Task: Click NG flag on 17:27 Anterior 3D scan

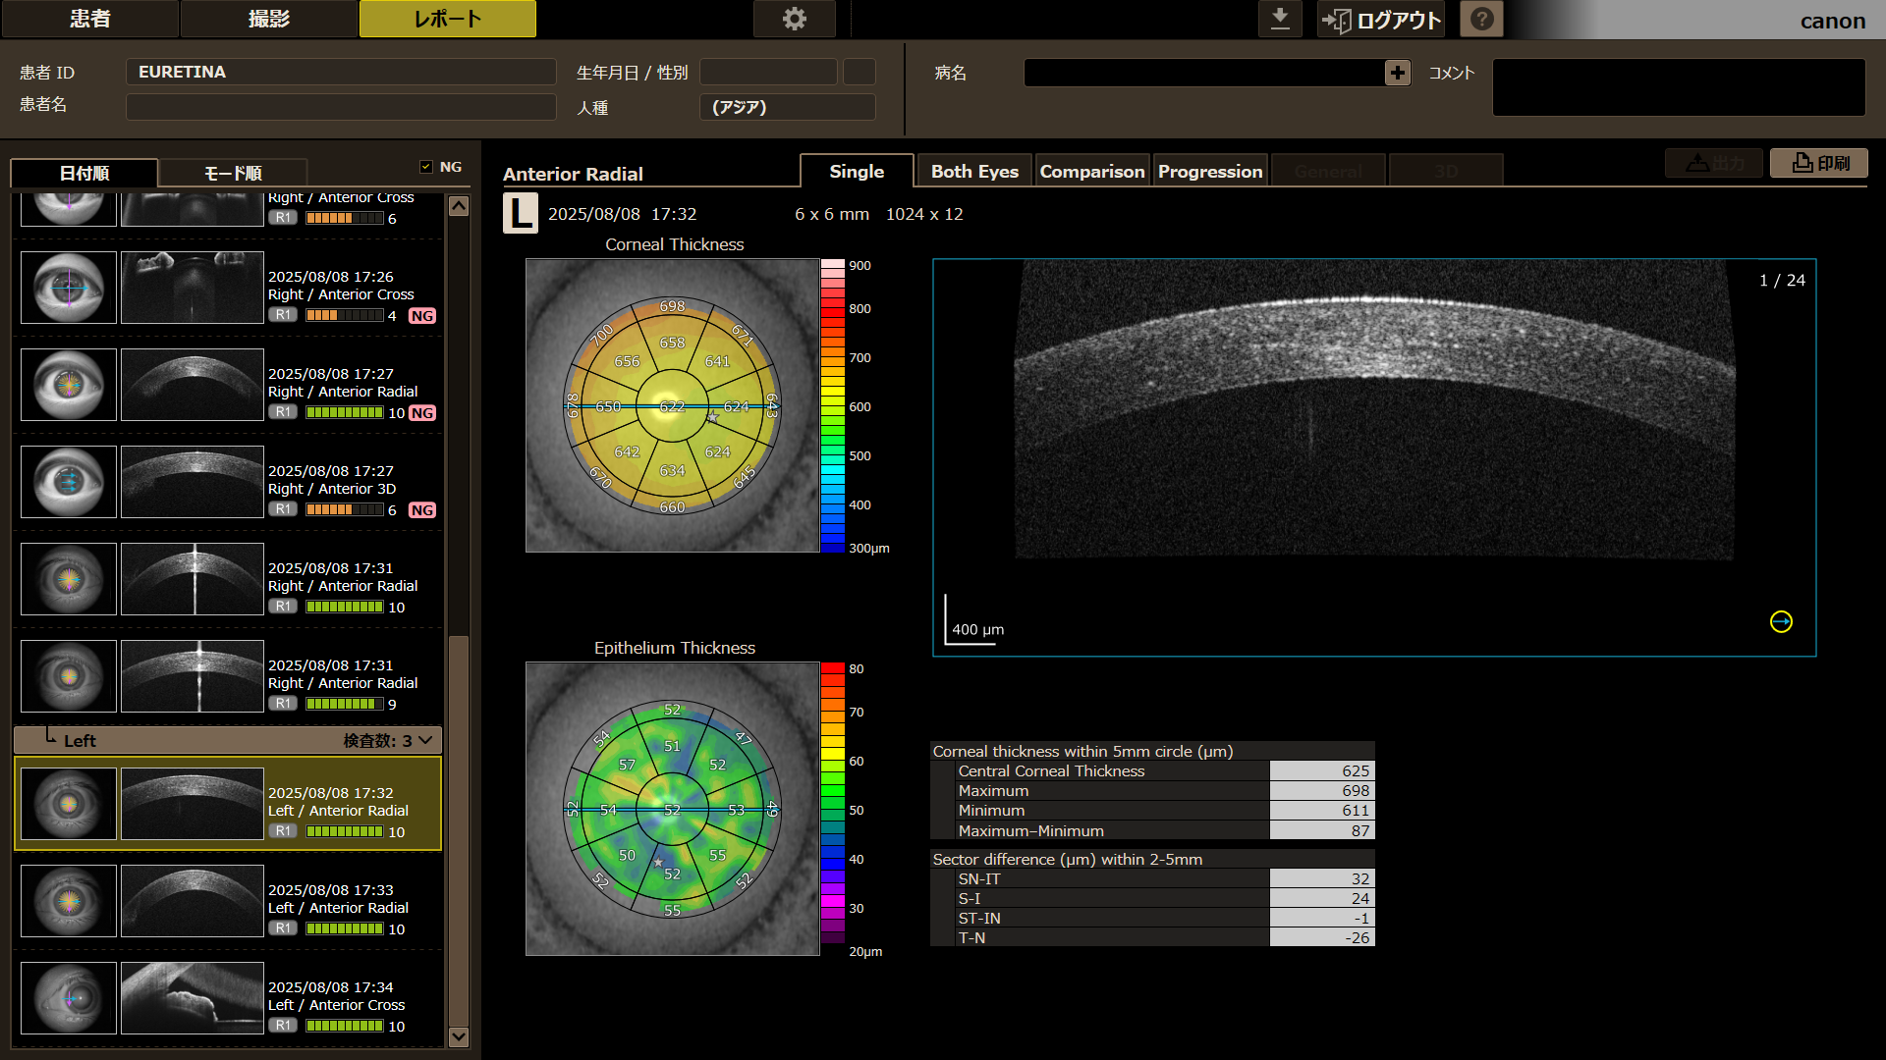Action: [x=422, y=510]
